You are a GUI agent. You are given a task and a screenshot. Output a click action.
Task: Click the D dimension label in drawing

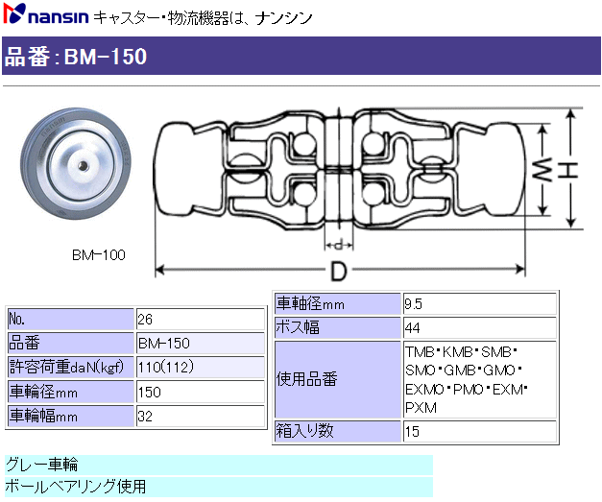click(x=338, y=271)
